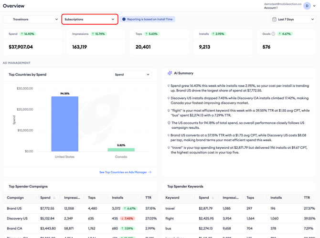Open the Spend metric dropdown in chart
The height and width of the screenshot is (238, 320).
(x=132, y=74)
